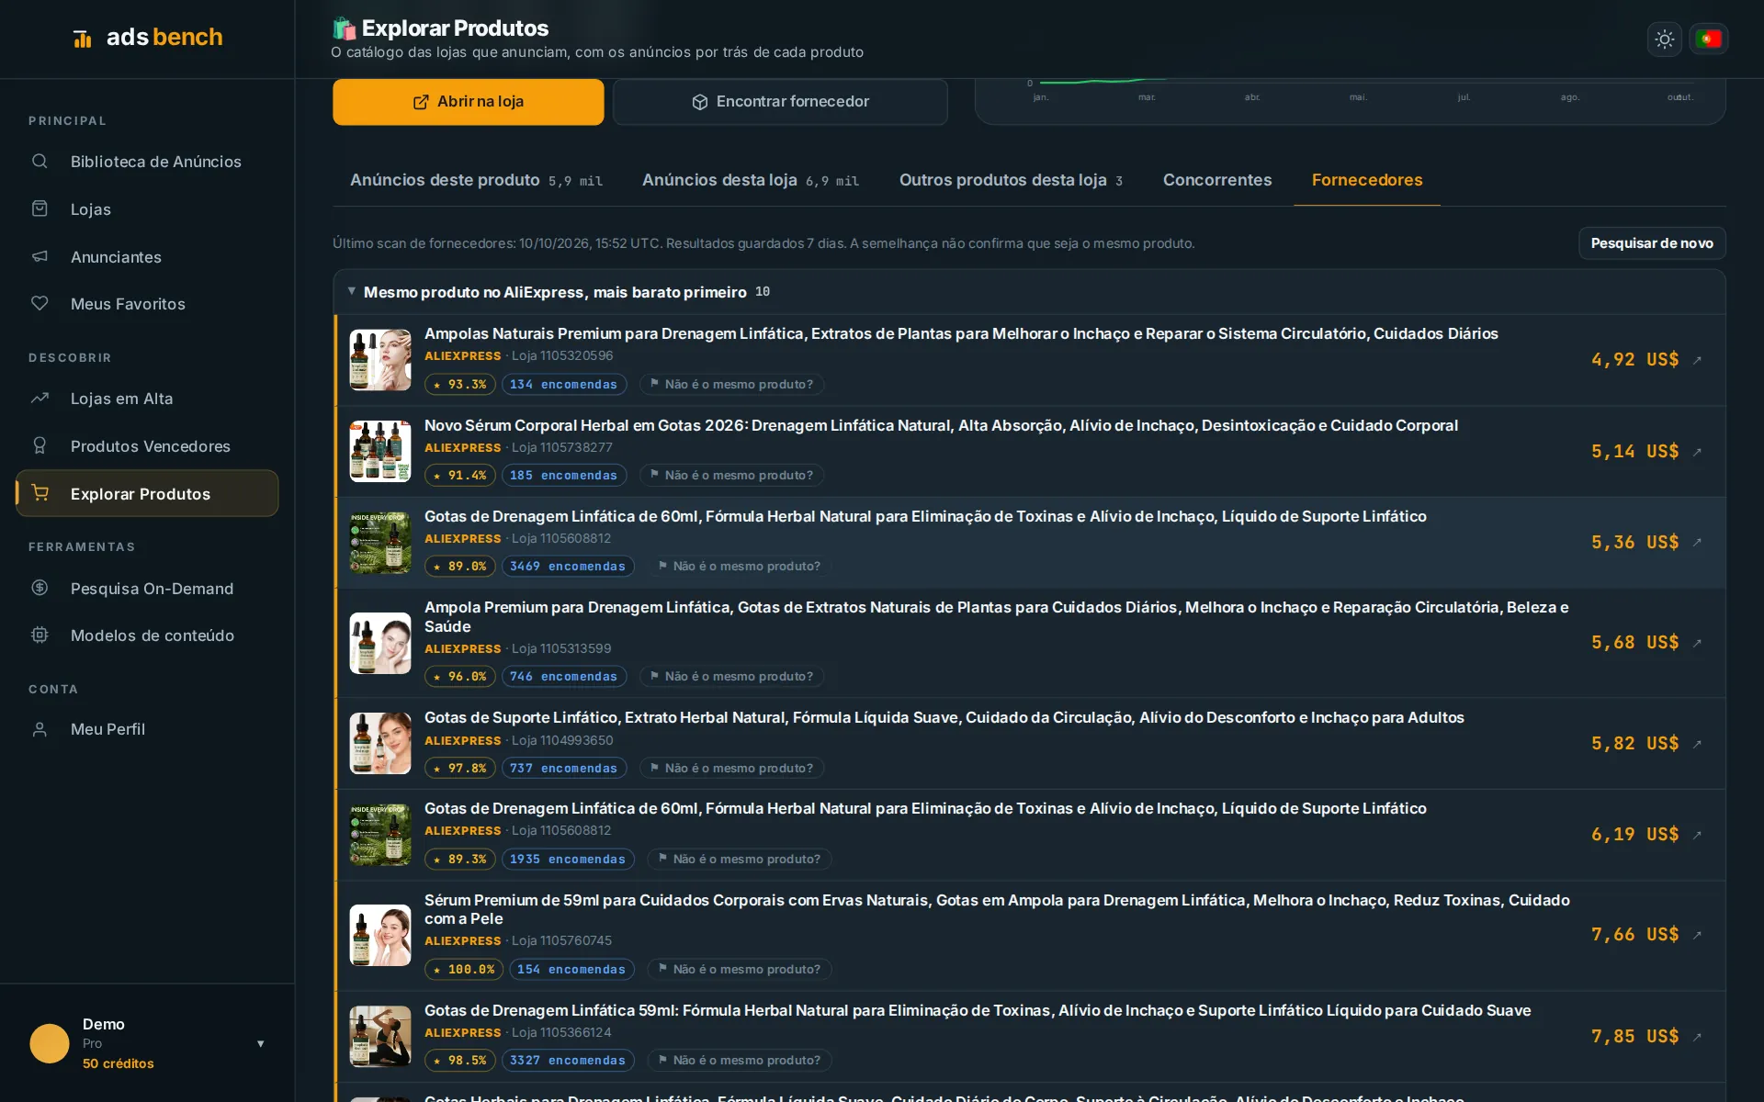The height and width of the screenshot is (1102, 1764).
Task: Open thumbnail of Ampolas Naturais Premium product
Action: [x=380, y=360]
